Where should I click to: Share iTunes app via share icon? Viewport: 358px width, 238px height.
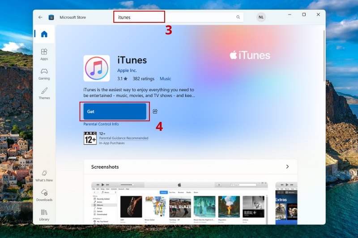point(155,111)
